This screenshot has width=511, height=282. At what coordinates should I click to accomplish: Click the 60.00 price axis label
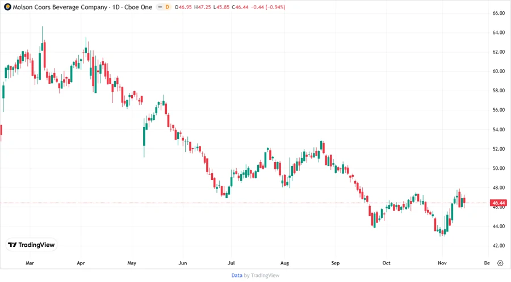click(499, 71)
